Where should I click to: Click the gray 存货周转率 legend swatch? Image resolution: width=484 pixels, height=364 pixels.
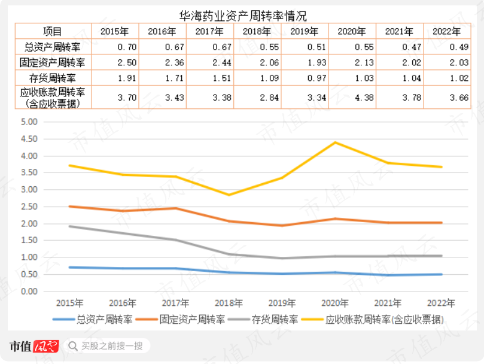point(239,320)
